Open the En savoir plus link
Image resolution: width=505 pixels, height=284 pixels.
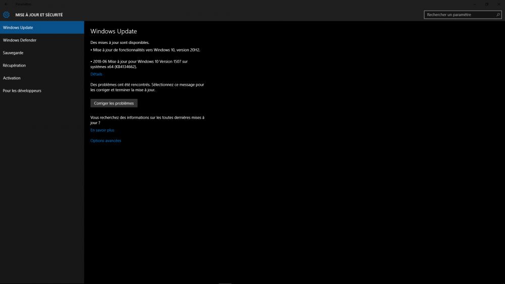click(x=102, y=130)
